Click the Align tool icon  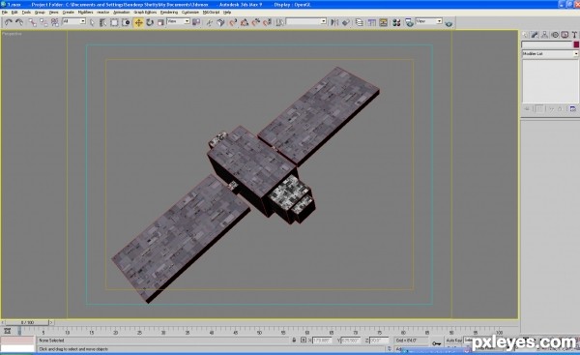(345, 22)
